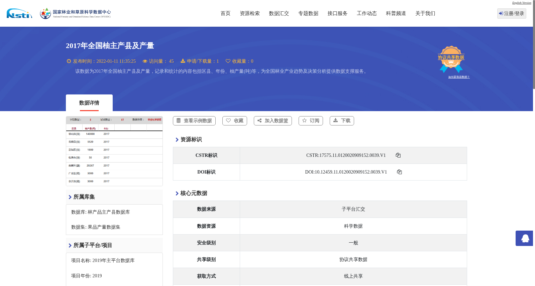The height and width of the screenshot is (286, 535).
Task: Expand the 所属库集 section chevron
Action: coord(70,197)
